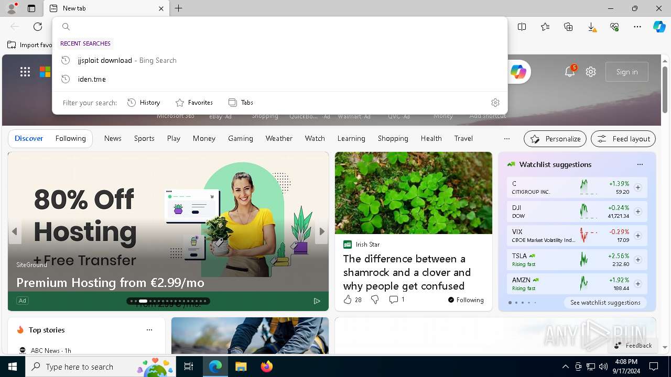Open notifications bell with 5 badge
This screenshot has width=671, height=377.
pyautogui.click(x=570, y=72)
